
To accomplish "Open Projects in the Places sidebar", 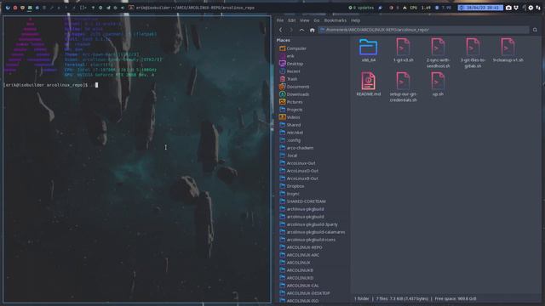I will [291, 110].
